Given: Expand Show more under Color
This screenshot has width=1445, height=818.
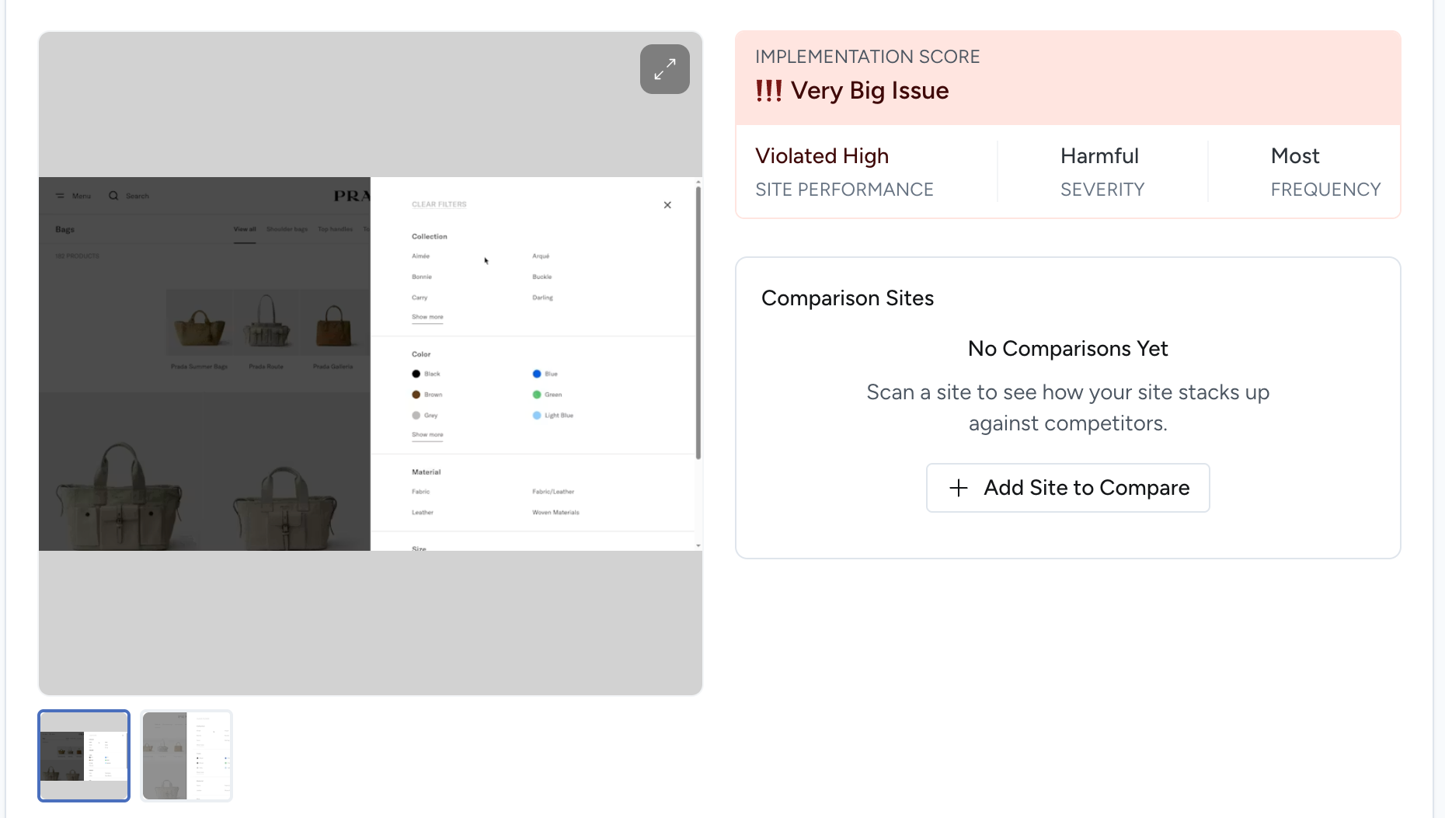Looking at the screenshot, I should pos(427,435).
